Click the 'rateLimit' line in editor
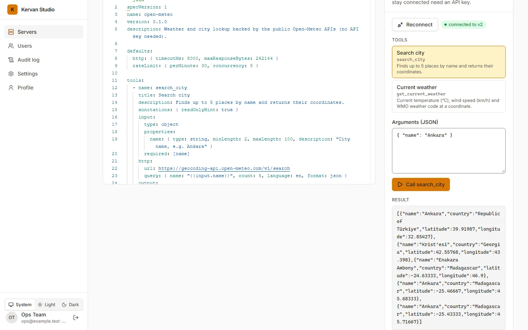Image resolution: width=528 pixels, height=330 pixels. point(195,66)
